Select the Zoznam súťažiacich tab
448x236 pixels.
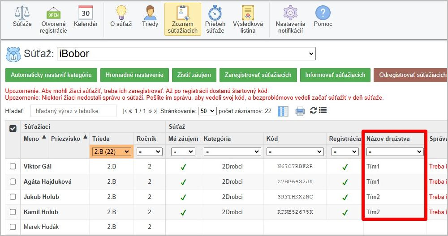coord(182,20)
